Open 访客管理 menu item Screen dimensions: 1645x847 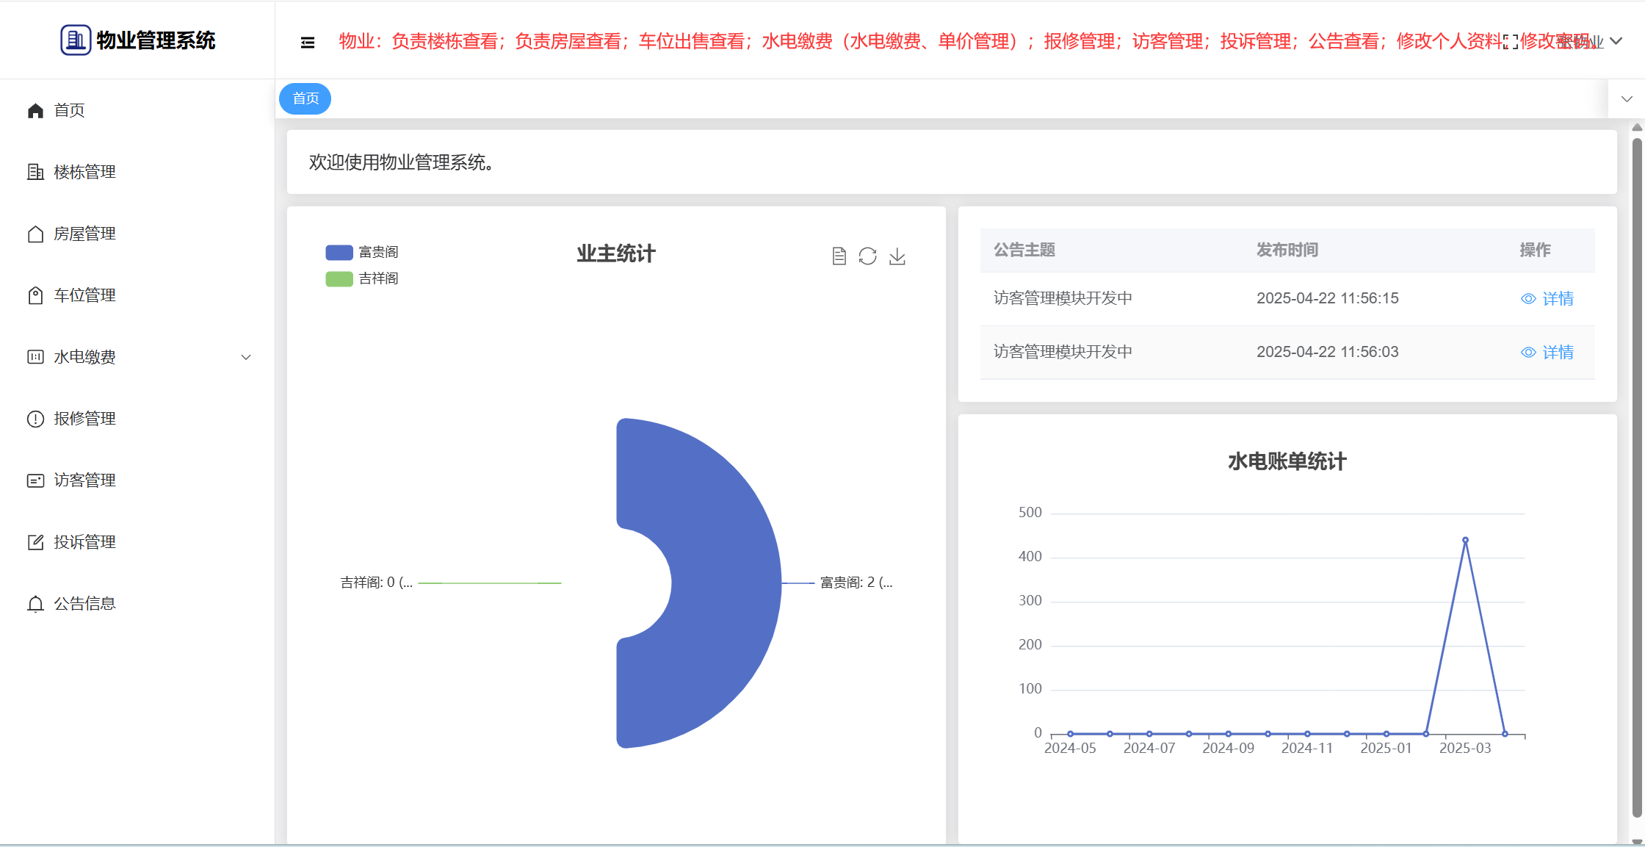[84, 480]
